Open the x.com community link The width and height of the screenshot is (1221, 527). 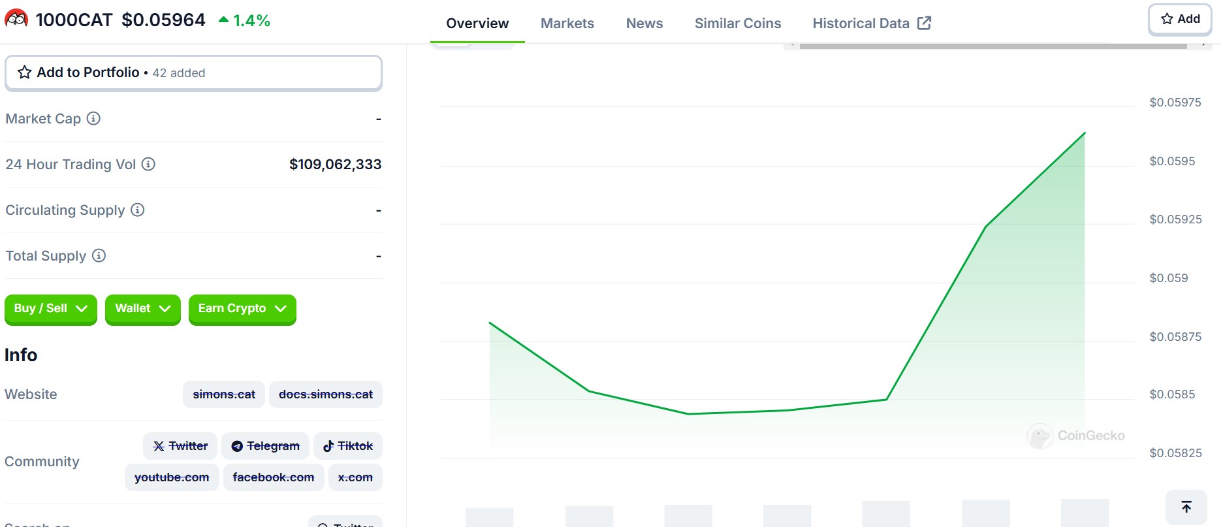[x=355, y=477]
